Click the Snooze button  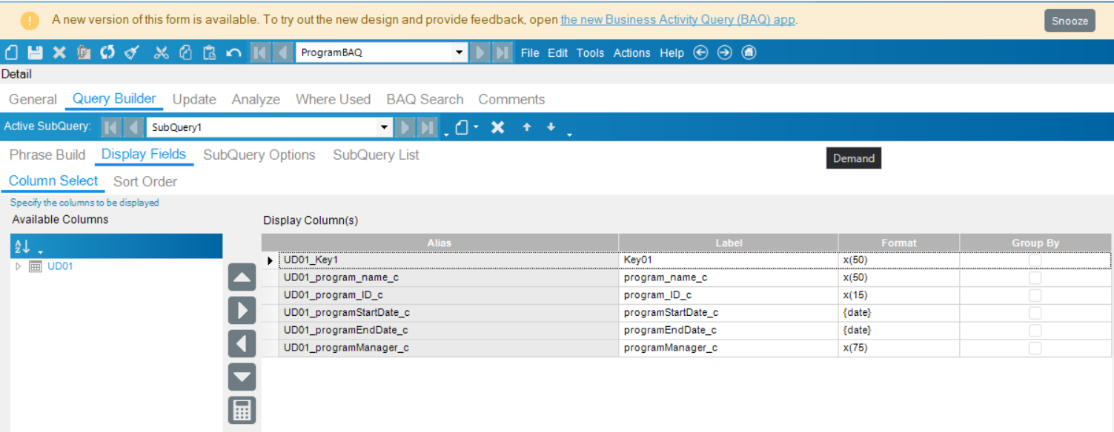click(1070, 21)
